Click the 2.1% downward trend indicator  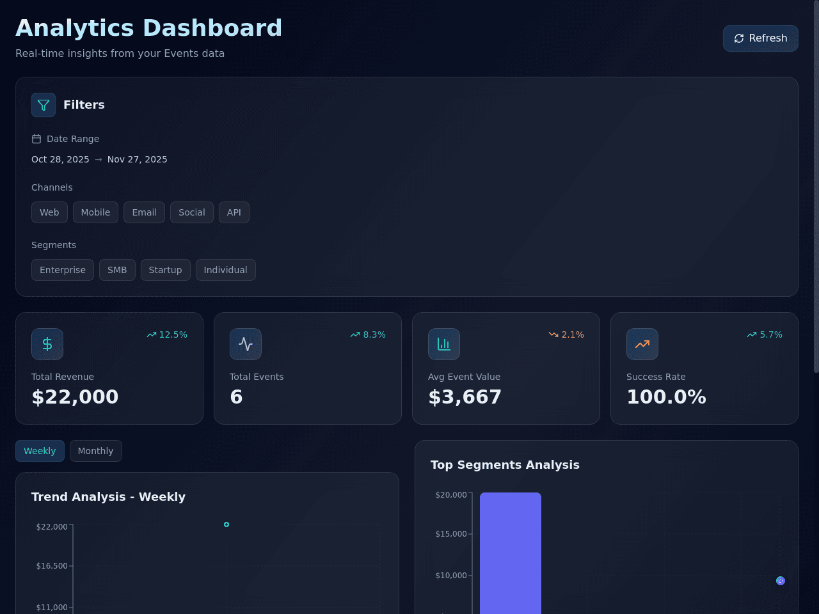pos(566,335)
